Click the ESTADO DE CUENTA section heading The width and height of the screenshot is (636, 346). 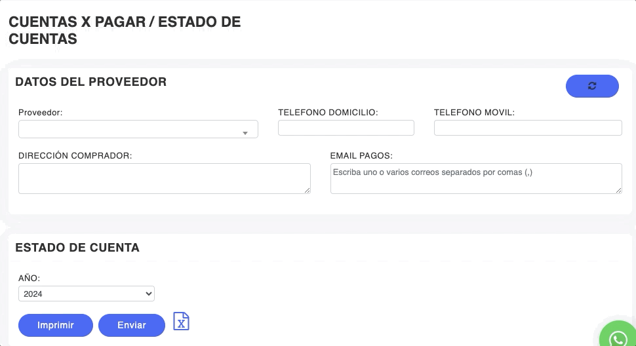(77, 248)
